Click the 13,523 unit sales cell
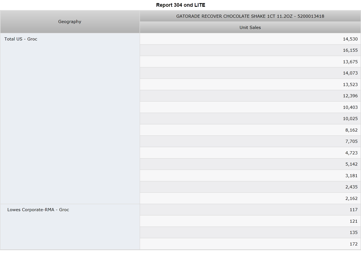Screen dimensions: 361x266 [250, 84]
